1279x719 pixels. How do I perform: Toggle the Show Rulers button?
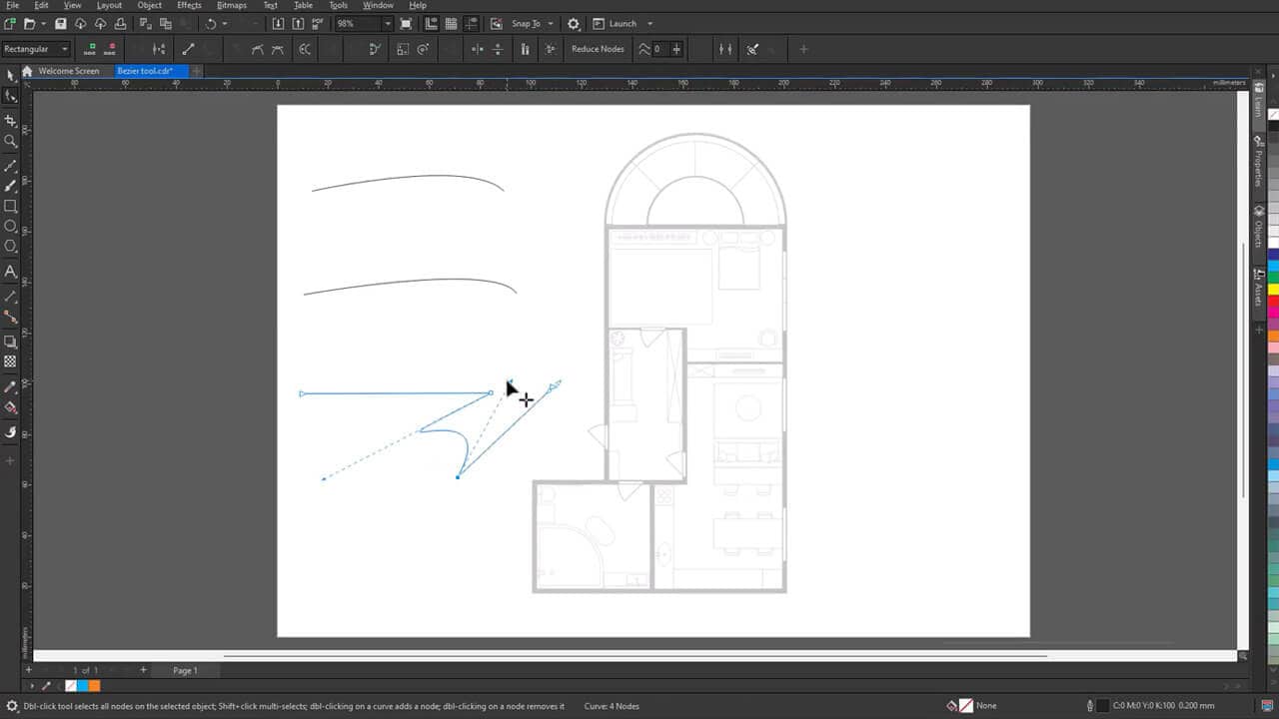click(x=431, y=24)
